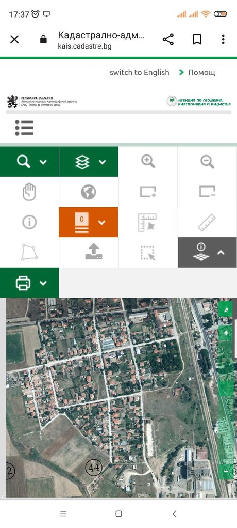Click the zoom out magnifier tool
The height and width of the screenshot is (528, 237).
coord(207,162)
